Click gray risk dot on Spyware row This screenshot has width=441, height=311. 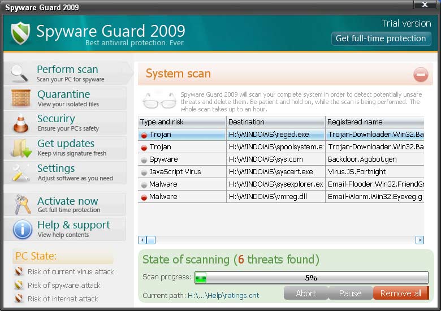(x=144, y=160)
